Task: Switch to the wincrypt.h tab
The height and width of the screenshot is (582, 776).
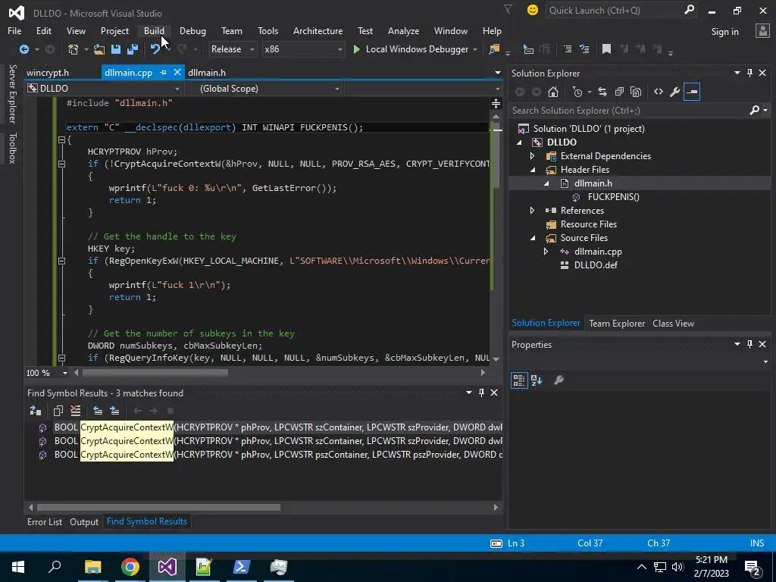Action: click(48, 73)
